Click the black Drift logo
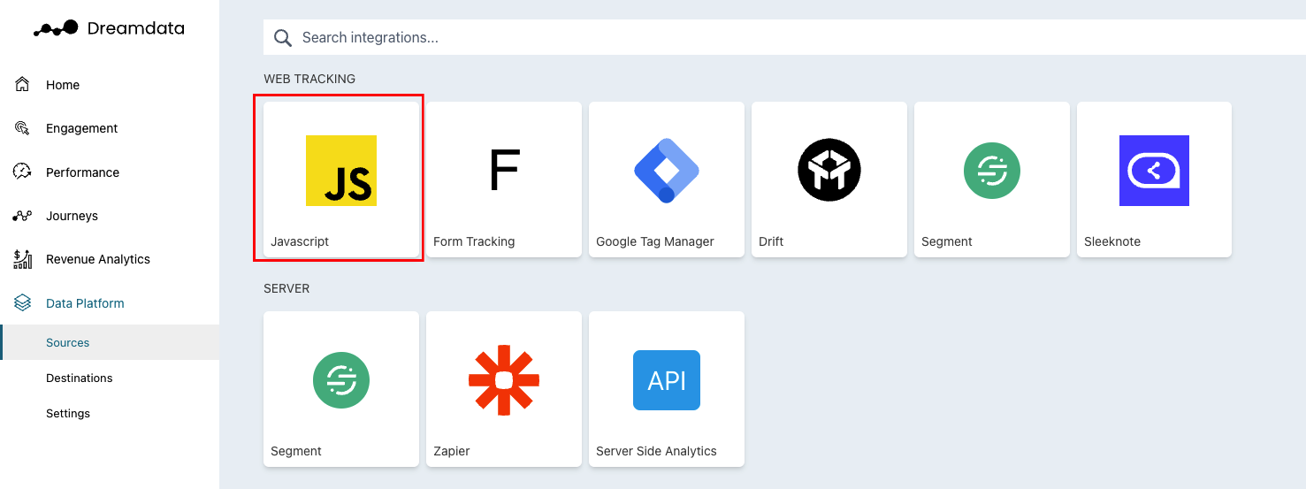The image size is (1306, 489). 829,170
